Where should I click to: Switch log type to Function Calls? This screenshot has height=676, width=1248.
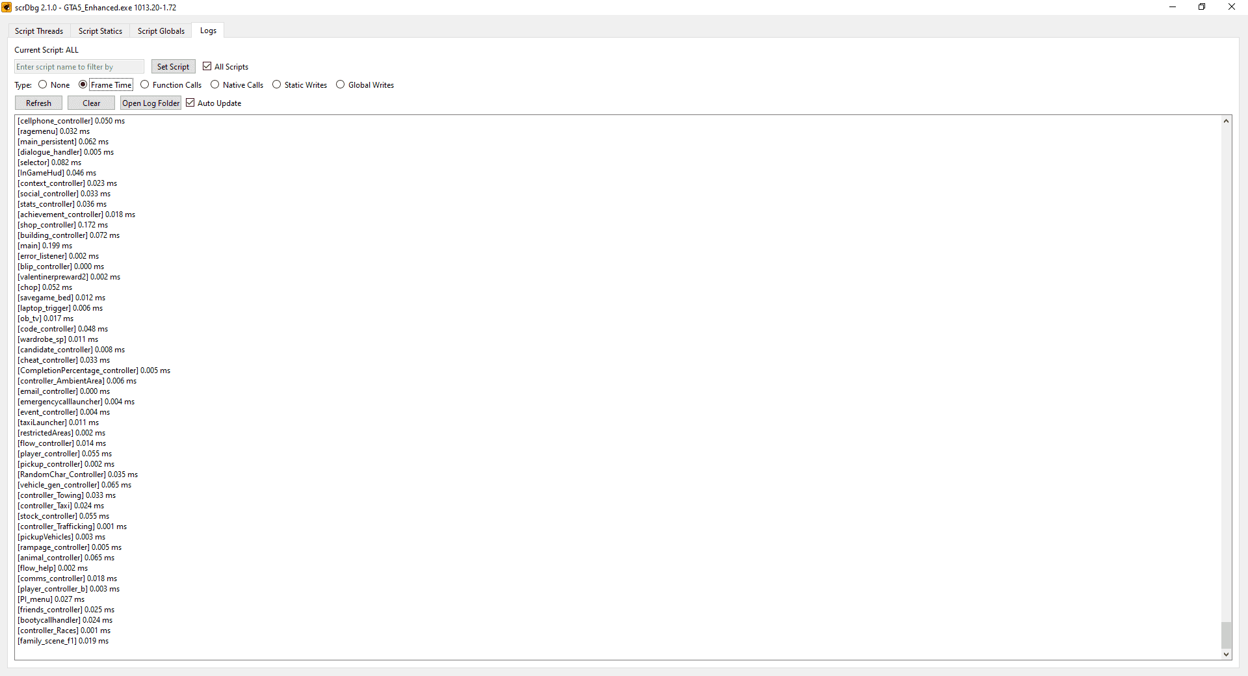[x=144, y=84]
